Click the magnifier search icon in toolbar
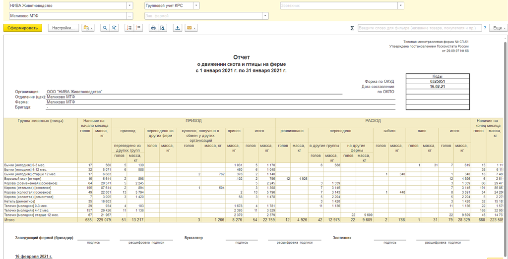 click(x=105, y=28)
